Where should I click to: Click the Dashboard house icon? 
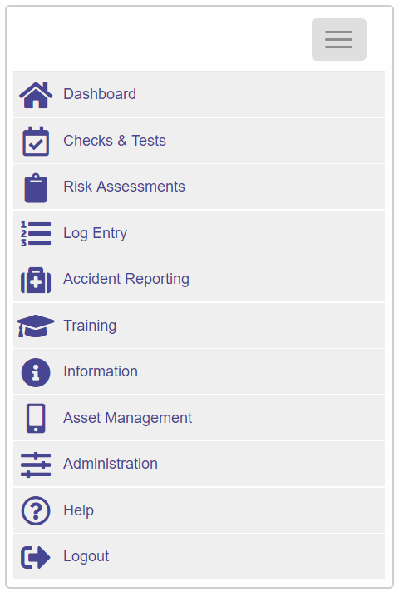pos(36,95)
